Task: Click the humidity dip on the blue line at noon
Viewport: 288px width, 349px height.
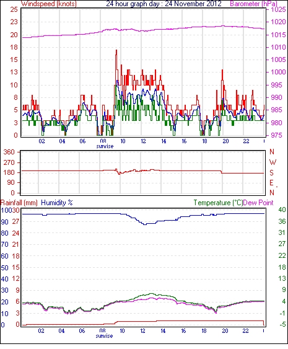Action: pos(145,224)
